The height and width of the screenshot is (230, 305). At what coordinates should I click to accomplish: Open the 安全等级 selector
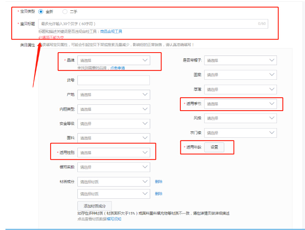click(113, 124)
